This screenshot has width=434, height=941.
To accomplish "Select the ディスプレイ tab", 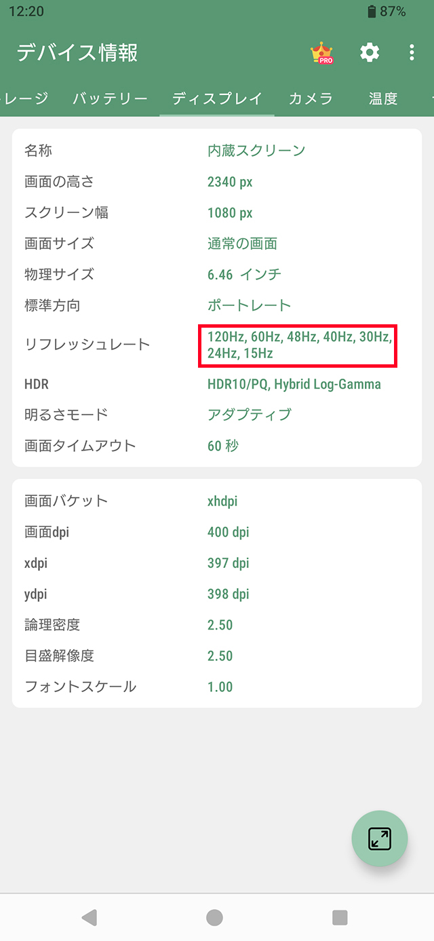I will [217, 99].
